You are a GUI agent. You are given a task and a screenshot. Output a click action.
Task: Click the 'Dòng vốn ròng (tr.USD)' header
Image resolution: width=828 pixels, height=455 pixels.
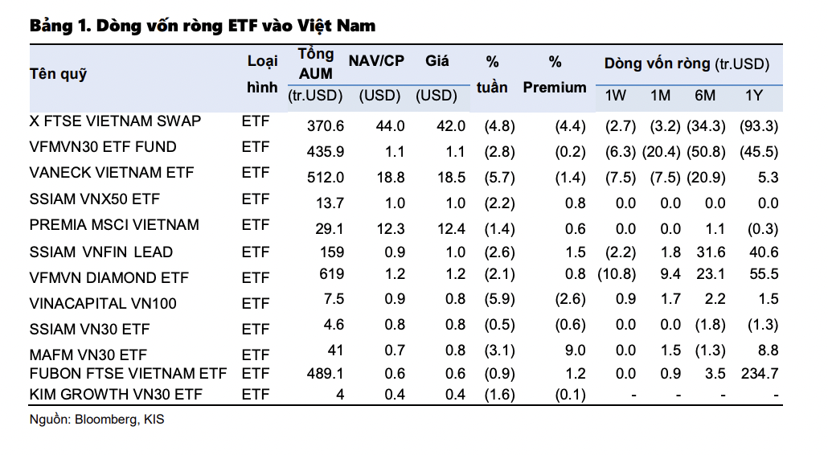click(687, 64)
